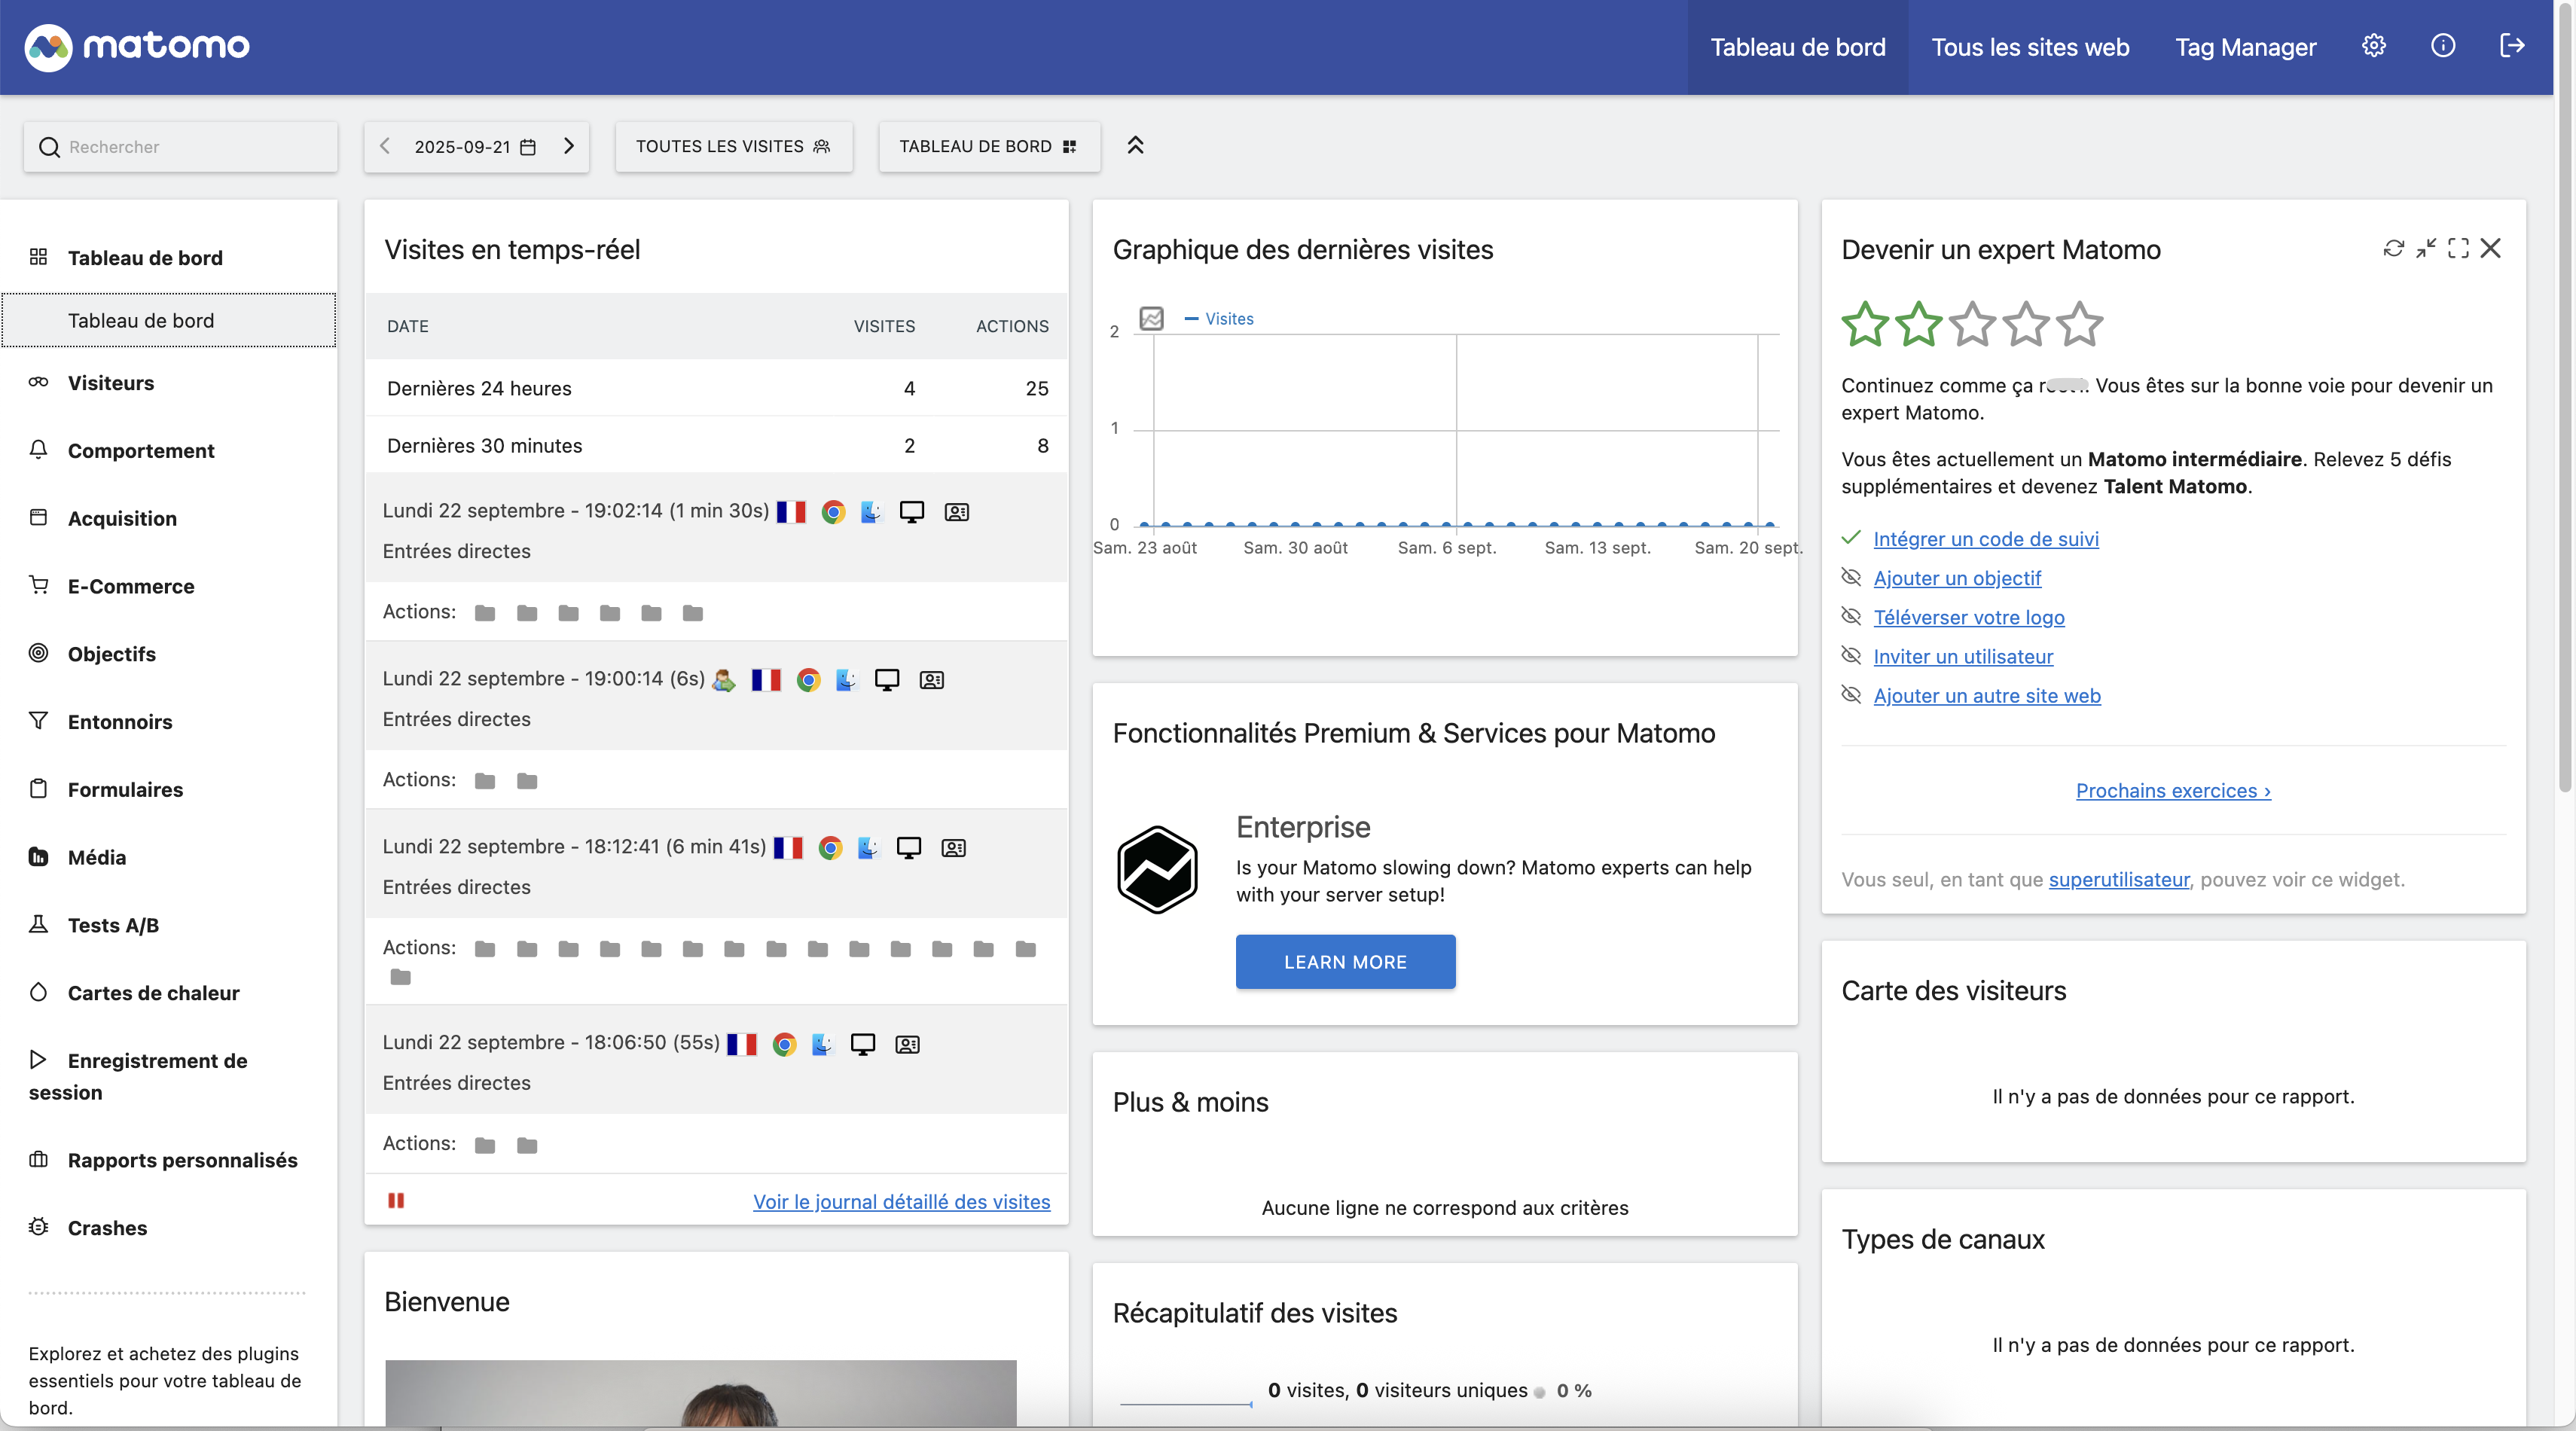The height and width of the screenshot is (1431, 2576).
Task: Open Tag Manager in top menu
Action: coord(2246,47)
